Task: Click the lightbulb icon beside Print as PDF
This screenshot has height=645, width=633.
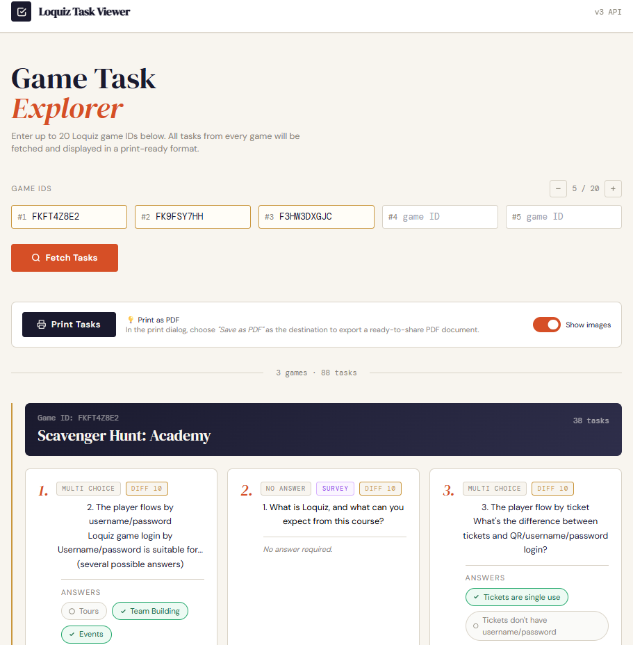Action: [130, 320]
